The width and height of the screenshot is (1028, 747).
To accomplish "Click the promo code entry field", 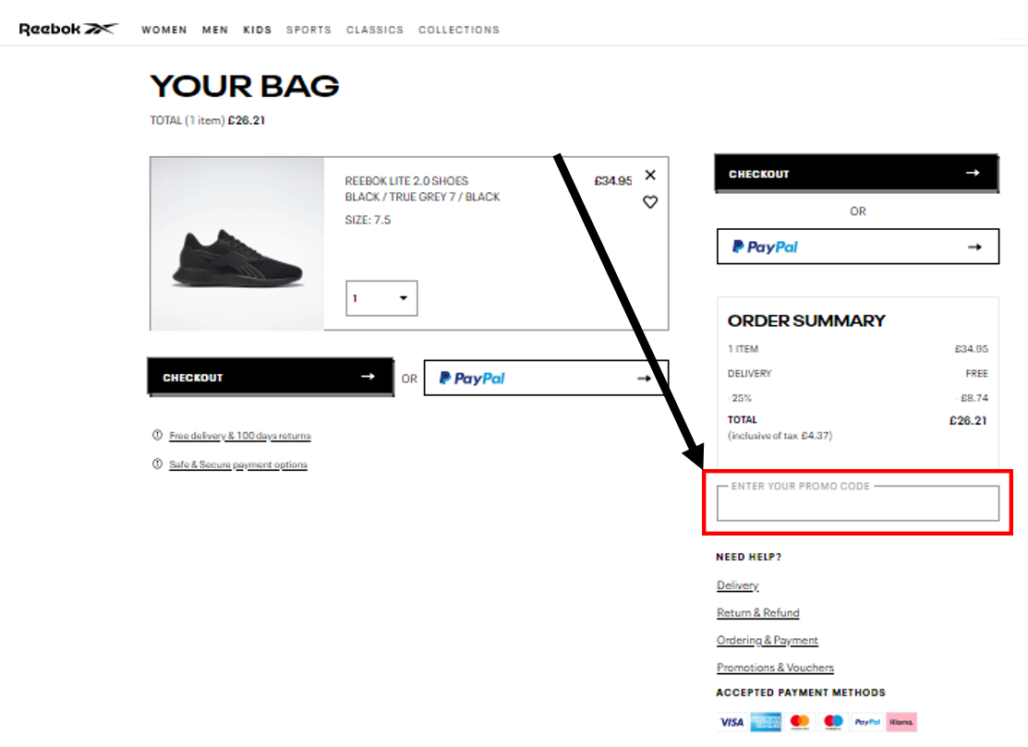I will click(x=857, y=504).
